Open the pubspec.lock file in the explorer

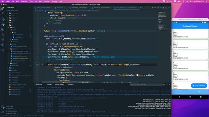point(16,89)
